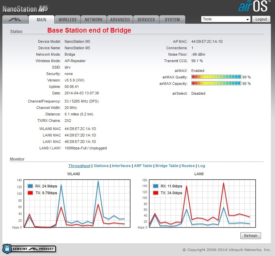Viewport: 275px width, 256px height.
Task: Open the ARP Table link
Action: pos(143,166)
